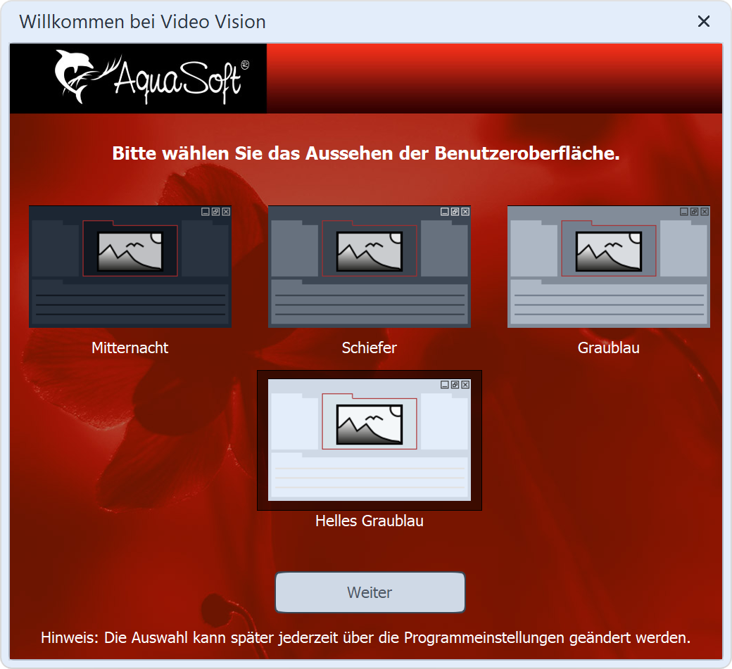This screenshot has width=732, height=669.
Task: Select the Mitternacht interface theme
Action: click(130, 266)
